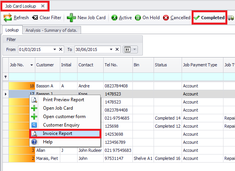Click the Completed status filter label
The width and height of the screenshot is (235, 171).
point(213,18)
